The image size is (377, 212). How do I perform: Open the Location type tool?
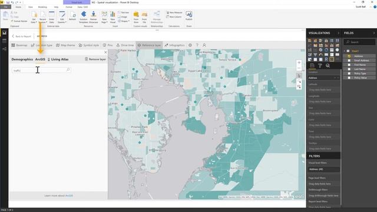tap(42, 45)
